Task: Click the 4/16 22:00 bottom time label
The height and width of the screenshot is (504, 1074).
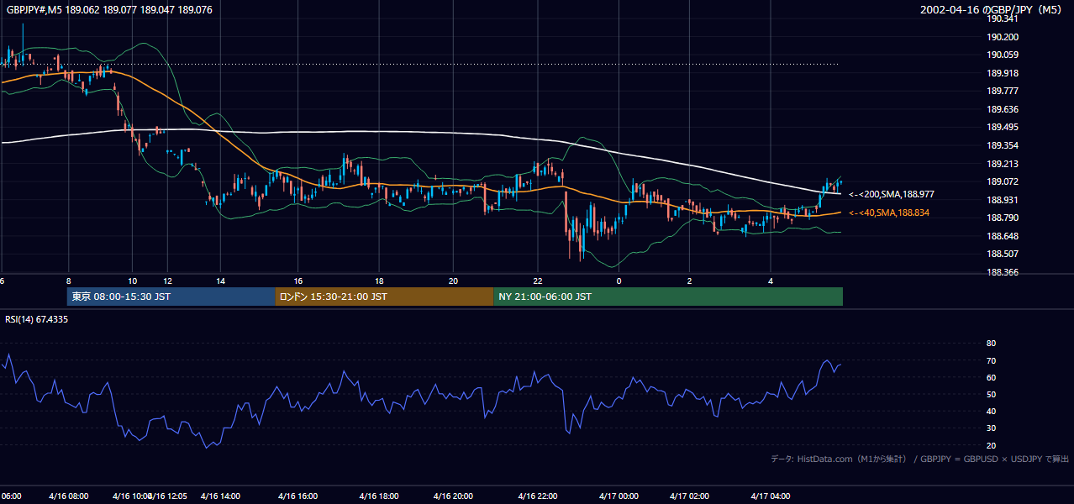Action: click(x=539, y=496)
